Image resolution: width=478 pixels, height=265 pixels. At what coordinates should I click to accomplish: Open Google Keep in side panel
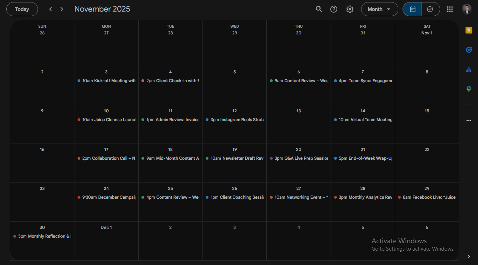(469, 31)
